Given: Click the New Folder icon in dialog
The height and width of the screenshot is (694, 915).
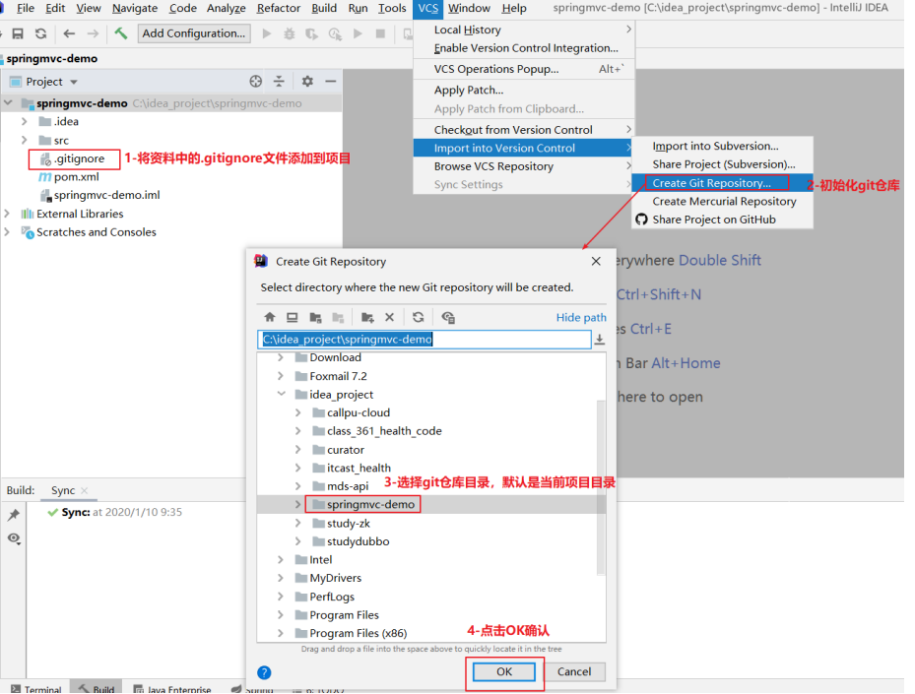Looking at the screenshot, I should point(367,317).
